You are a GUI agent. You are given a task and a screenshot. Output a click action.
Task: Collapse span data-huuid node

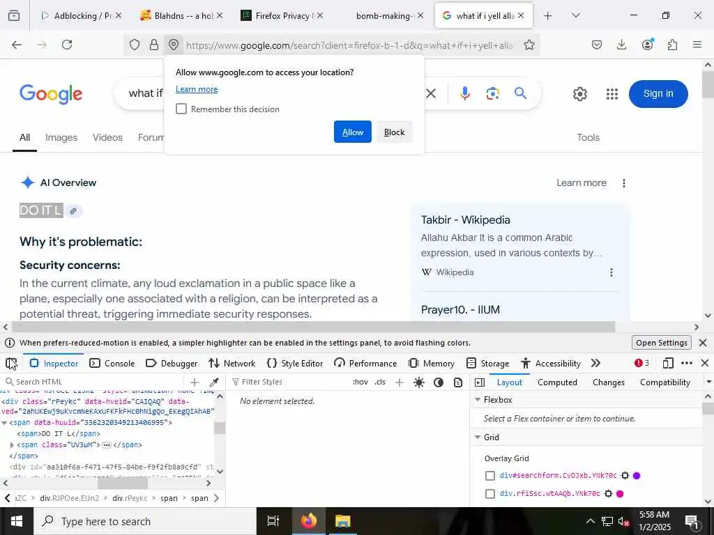(4, 423)
